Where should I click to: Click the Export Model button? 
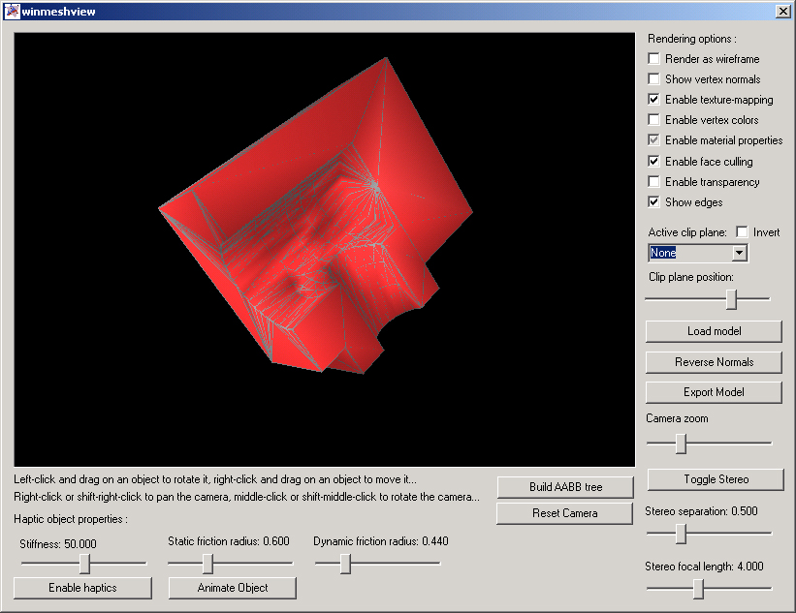[x=714, y=392]
